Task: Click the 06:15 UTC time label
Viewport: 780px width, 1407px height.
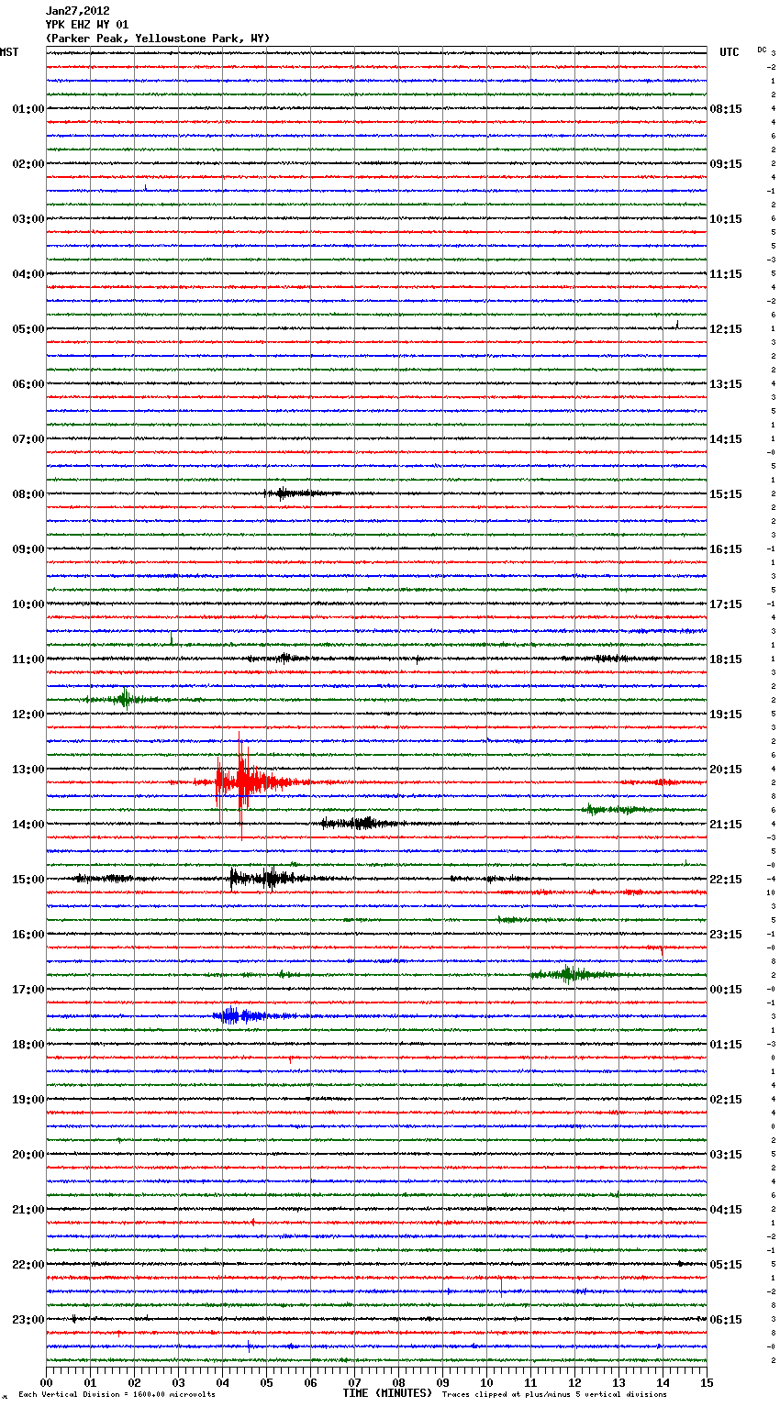Action: [x=726, y=1320]
